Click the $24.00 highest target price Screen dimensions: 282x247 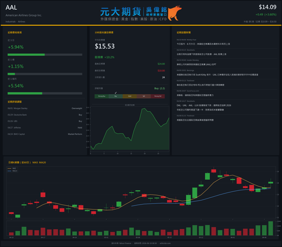(x=161, y=64)
